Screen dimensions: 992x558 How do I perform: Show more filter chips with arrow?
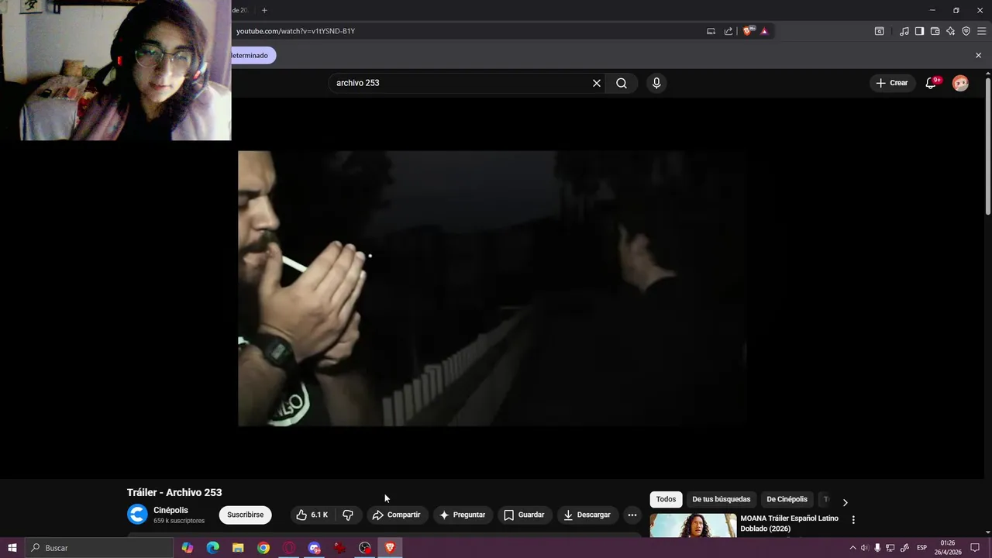(845, 502)
